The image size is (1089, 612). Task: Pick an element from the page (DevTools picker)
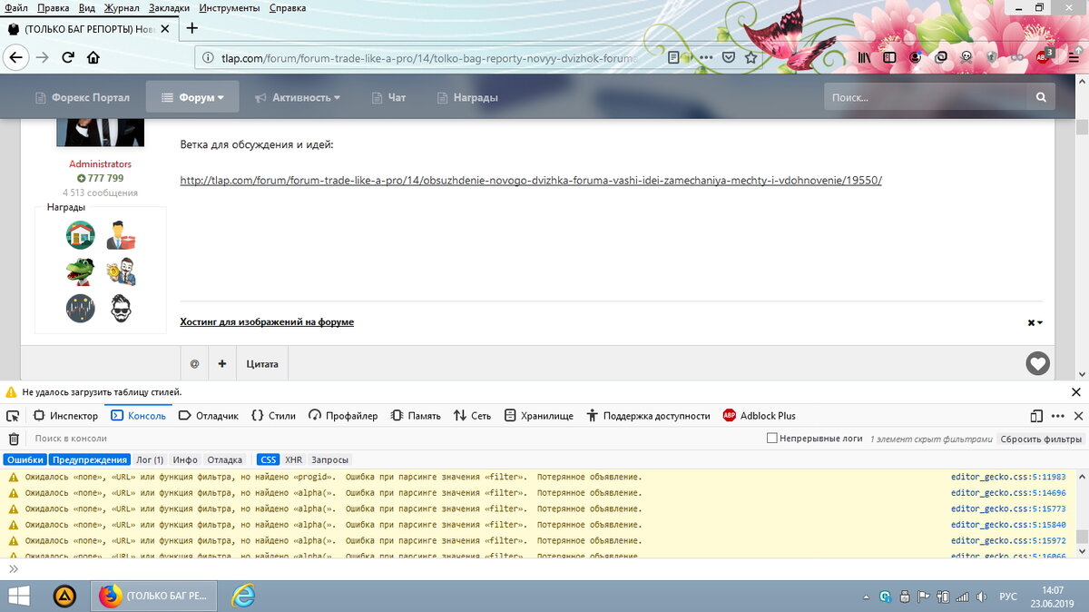click(x=13, y=416)
